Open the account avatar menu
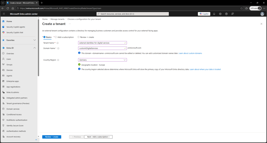The image size is (267, 143). [x=262, y=14]
